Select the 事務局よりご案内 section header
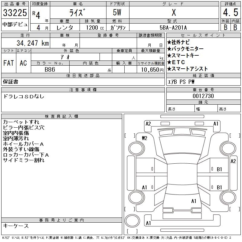The image size is (242, 242). click(62, 220)
